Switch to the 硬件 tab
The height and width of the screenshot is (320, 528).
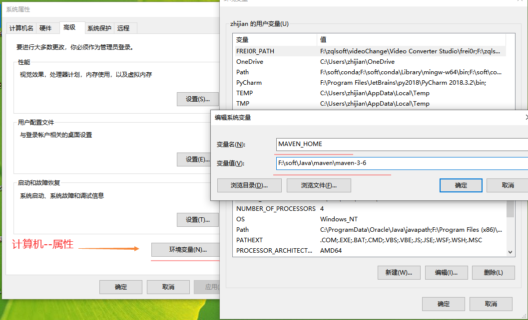[46, 28]
